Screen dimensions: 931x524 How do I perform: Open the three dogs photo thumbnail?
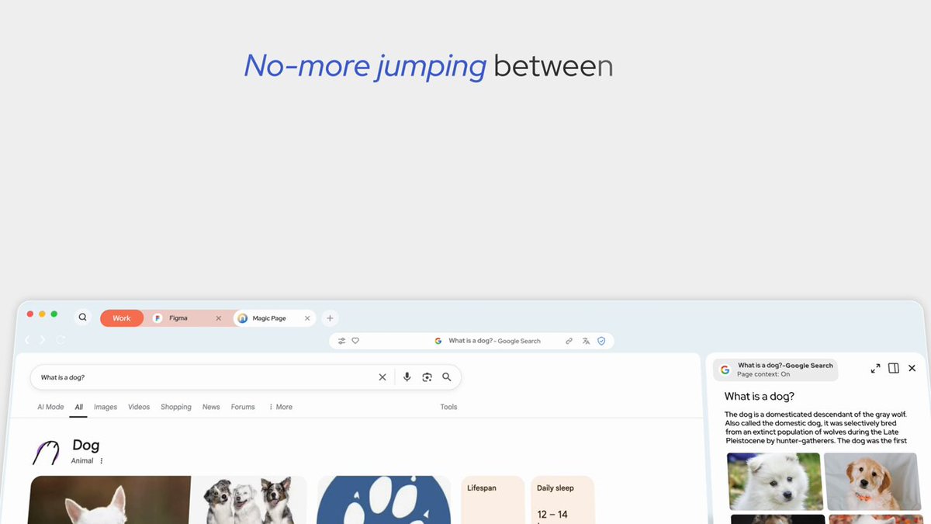point(249,500)
